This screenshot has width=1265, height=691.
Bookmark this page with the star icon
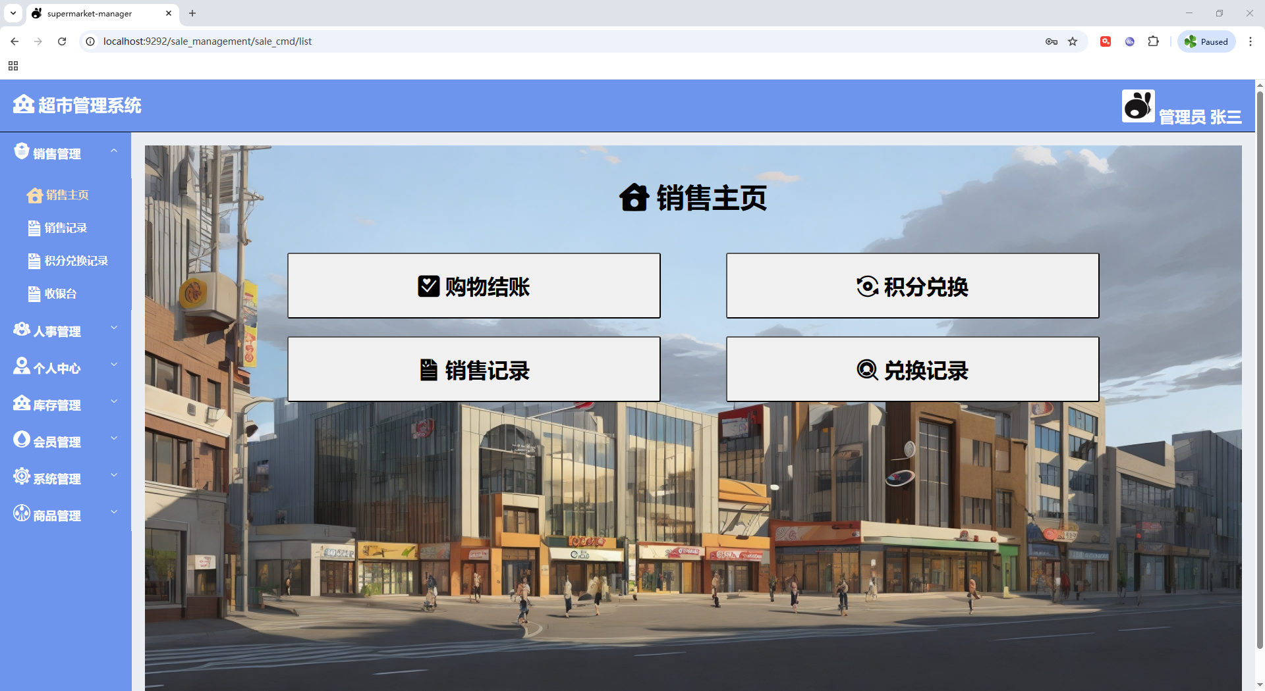pos(1073,41)
